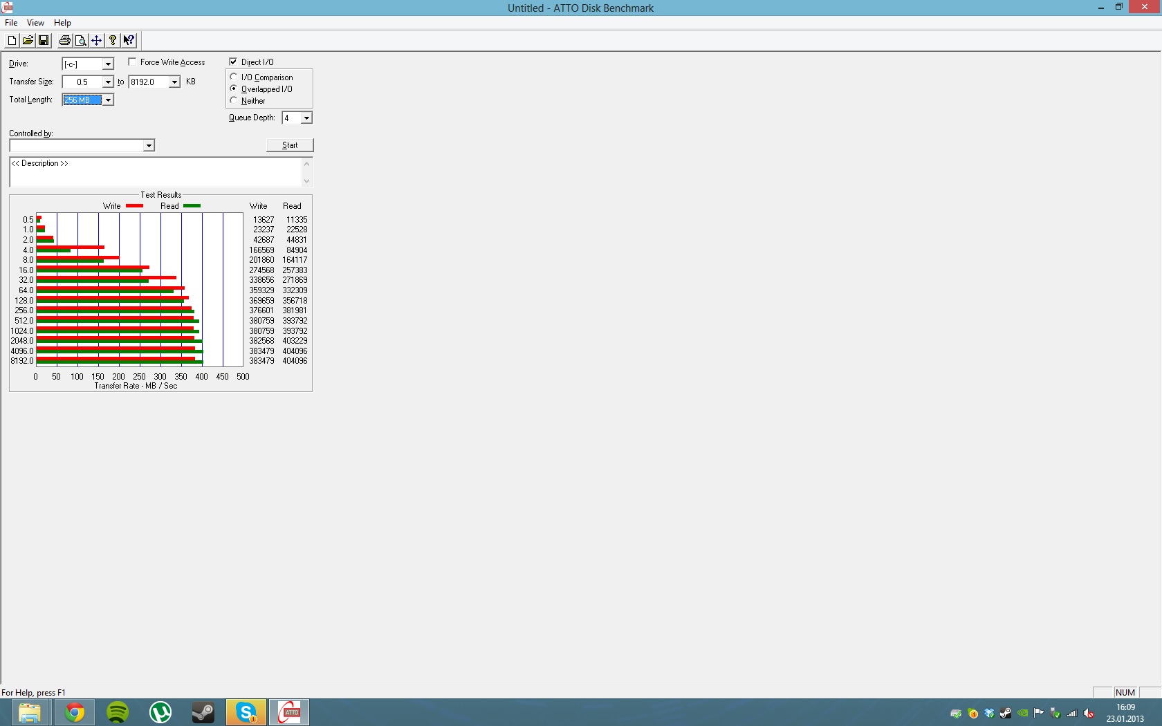Click the yellow question mark About icon
Image resolution: width=1162 pixels, height=726 pixels.
pos(113,41)
